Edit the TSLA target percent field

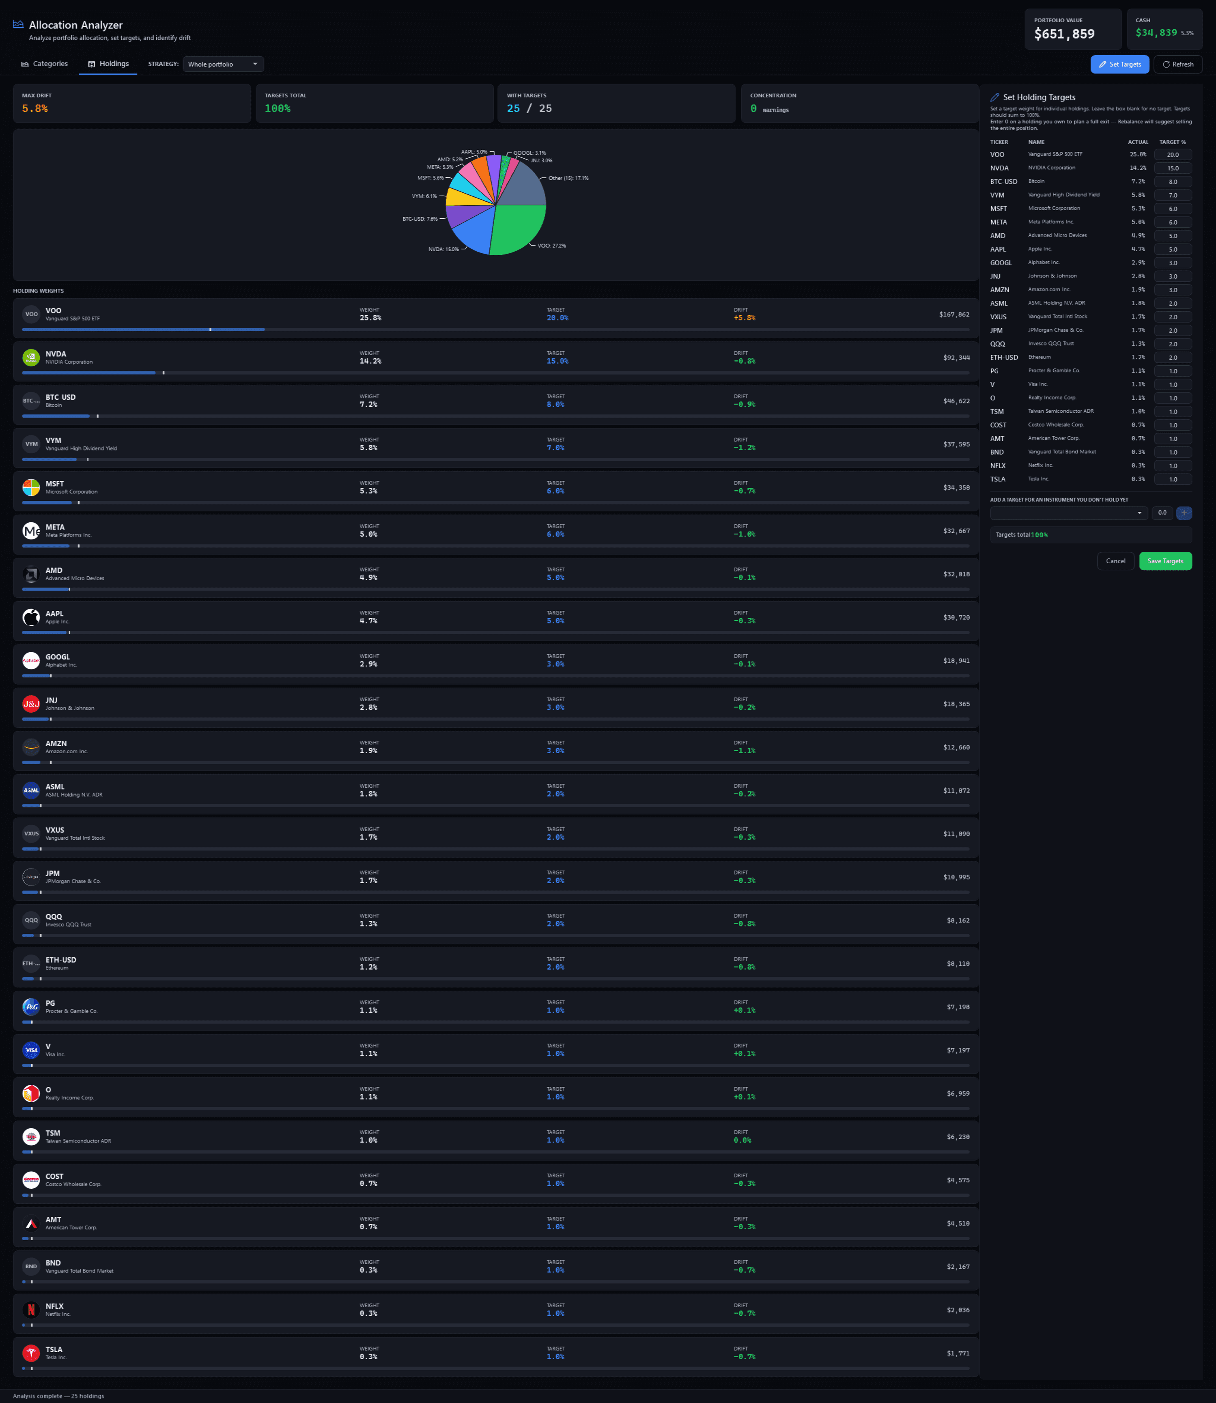pyautogui.click(x=1173, y=479)
